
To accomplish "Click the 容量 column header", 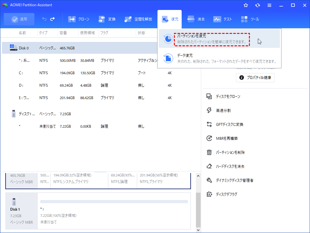I will (x=63, y=33).
